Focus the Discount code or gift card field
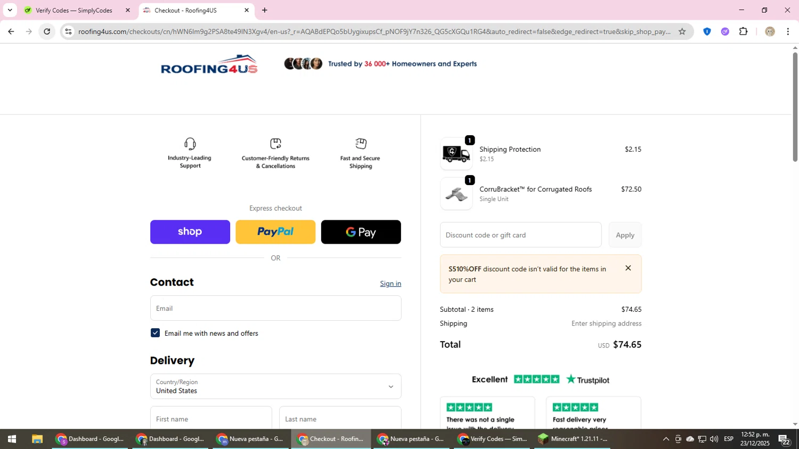The height and width of the screenshot is (449, 799). (520, 235)
